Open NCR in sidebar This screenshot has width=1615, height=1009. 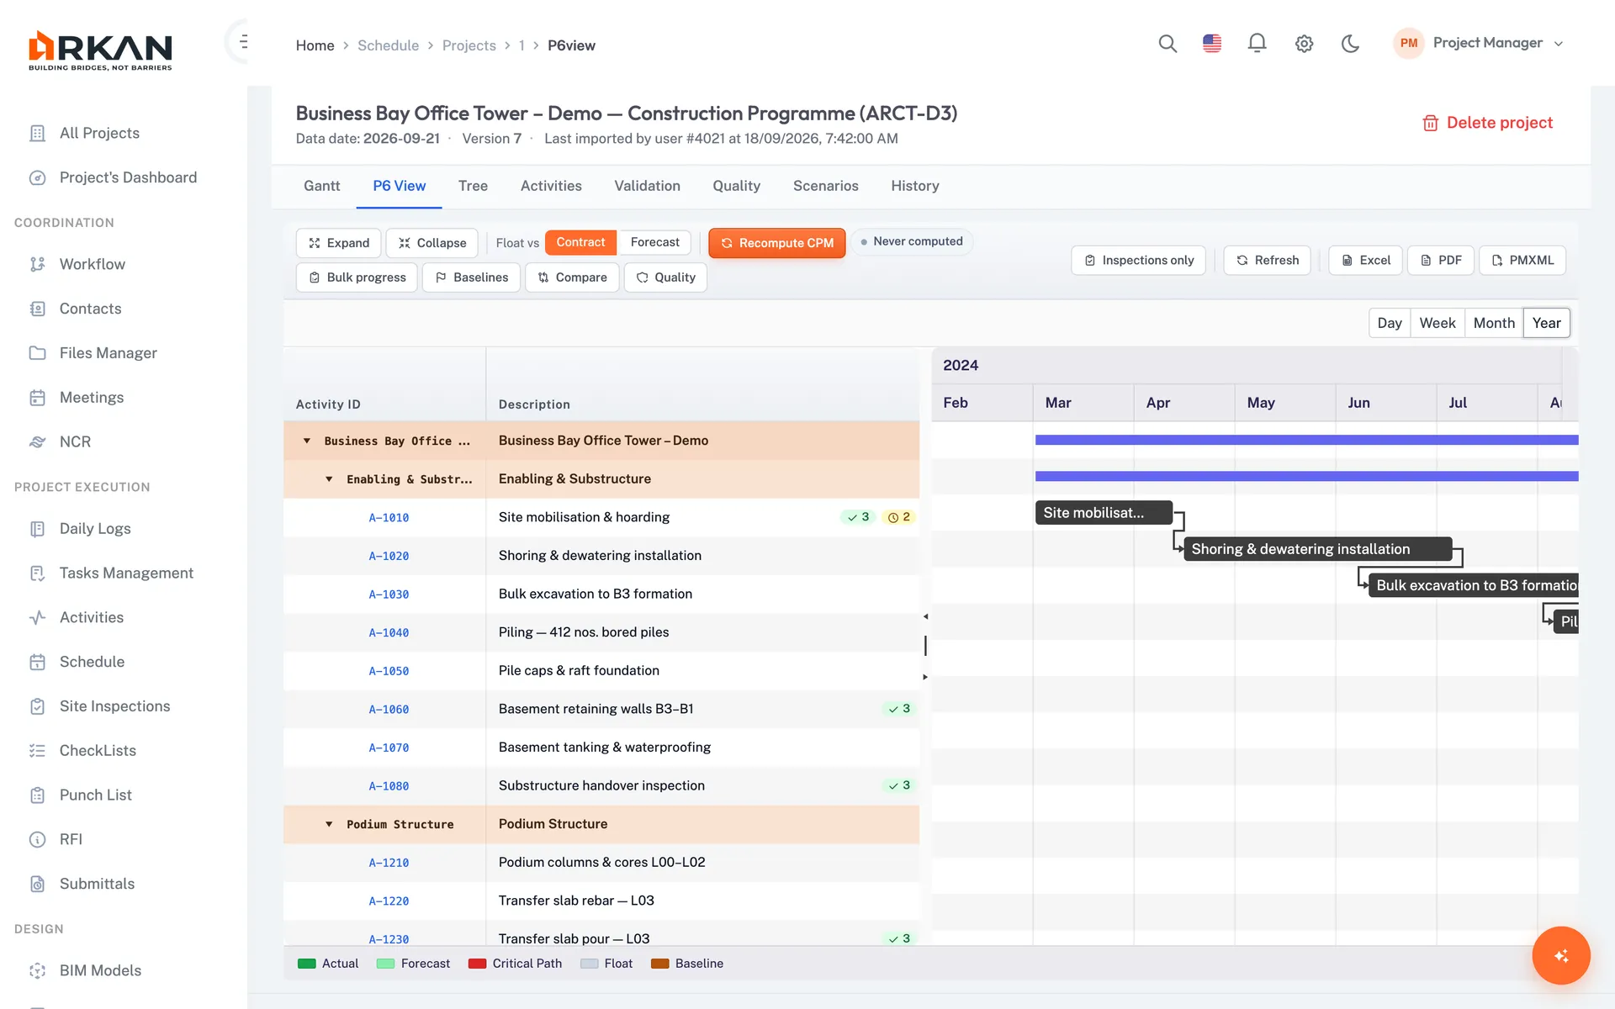75,441
